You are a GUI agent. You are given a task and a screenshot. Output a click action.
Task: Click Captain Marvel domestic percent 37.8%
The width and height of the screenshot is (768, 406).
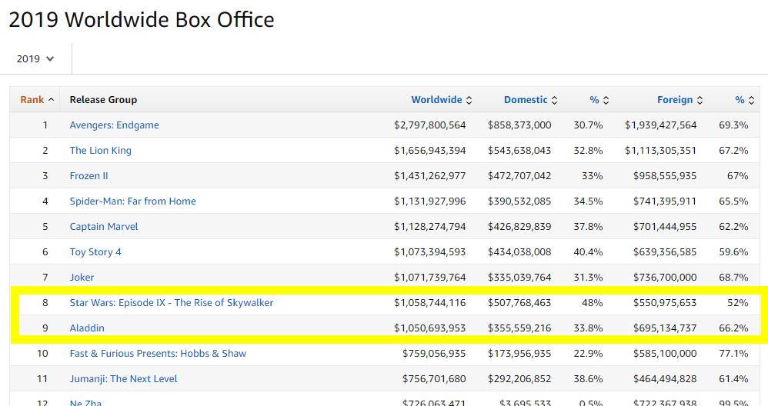coord(588,227)
